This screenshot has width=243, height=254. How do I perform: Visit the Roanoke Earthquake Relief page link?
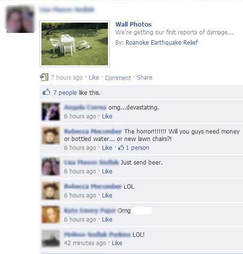[x=162, y=43]
